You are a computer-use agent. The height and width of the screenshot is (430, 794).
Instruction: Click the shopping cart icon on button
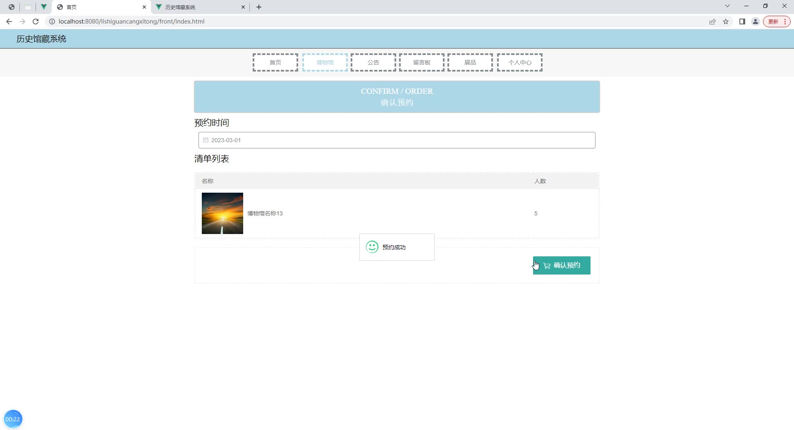[x=547, y=265]
